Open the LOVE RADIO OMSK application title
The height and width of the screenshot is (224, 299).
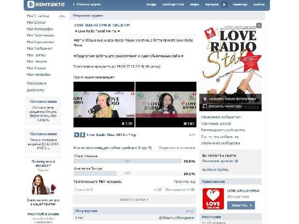[243, 191]
